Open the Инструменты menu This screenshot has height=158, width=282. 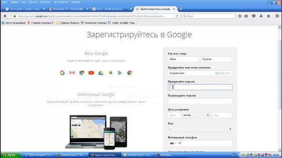click(61, 2)
